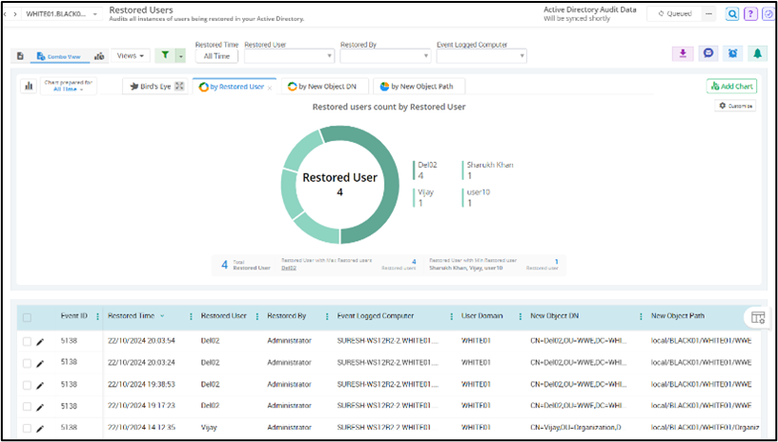Sort by Restored Time column header
The width and height of the screenshot is (778, 442).
(132, 316)
